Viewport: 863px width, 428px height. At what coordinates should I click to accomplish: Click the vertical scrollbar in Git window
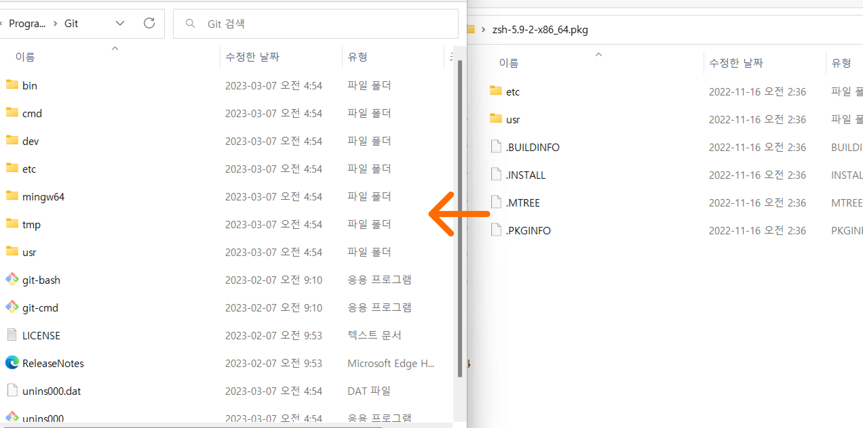460,218
